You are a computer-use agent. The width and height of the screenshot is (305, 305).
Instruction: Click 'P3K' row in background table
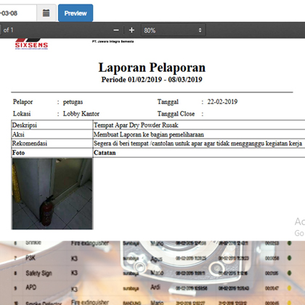coord(30,258)
